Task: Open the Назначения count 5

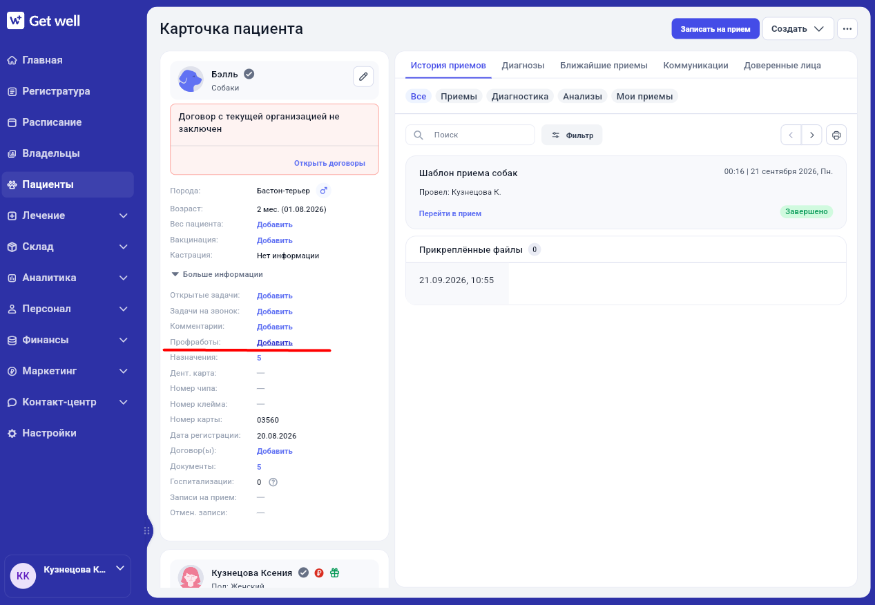Action: [259, 358]
